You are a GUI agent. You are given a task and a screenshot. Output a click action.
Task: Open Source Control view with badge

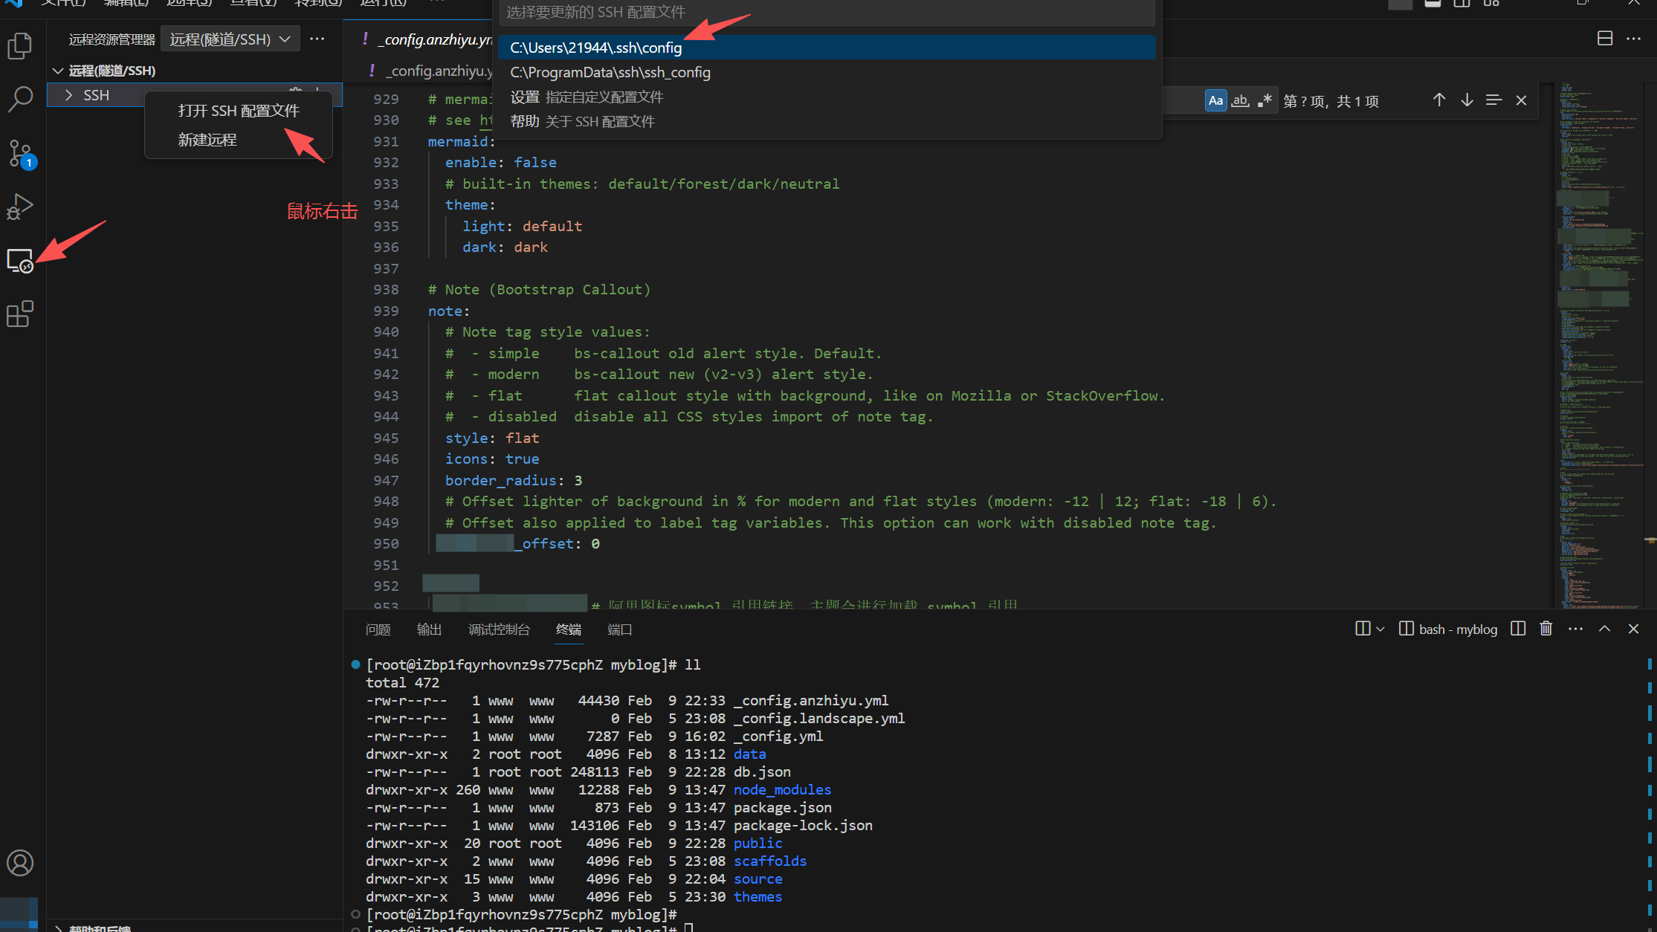20,153
